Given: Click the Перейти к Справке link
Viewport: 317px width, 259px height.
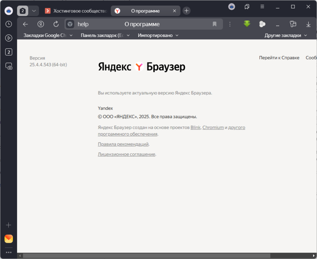Looking at the screenshot, I should point(279,58).
